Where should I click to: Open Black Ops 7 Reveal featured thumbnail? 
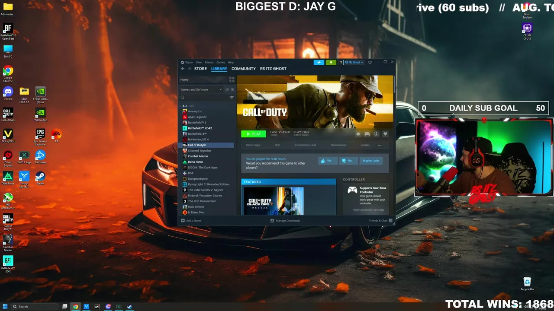click(274, 201)
